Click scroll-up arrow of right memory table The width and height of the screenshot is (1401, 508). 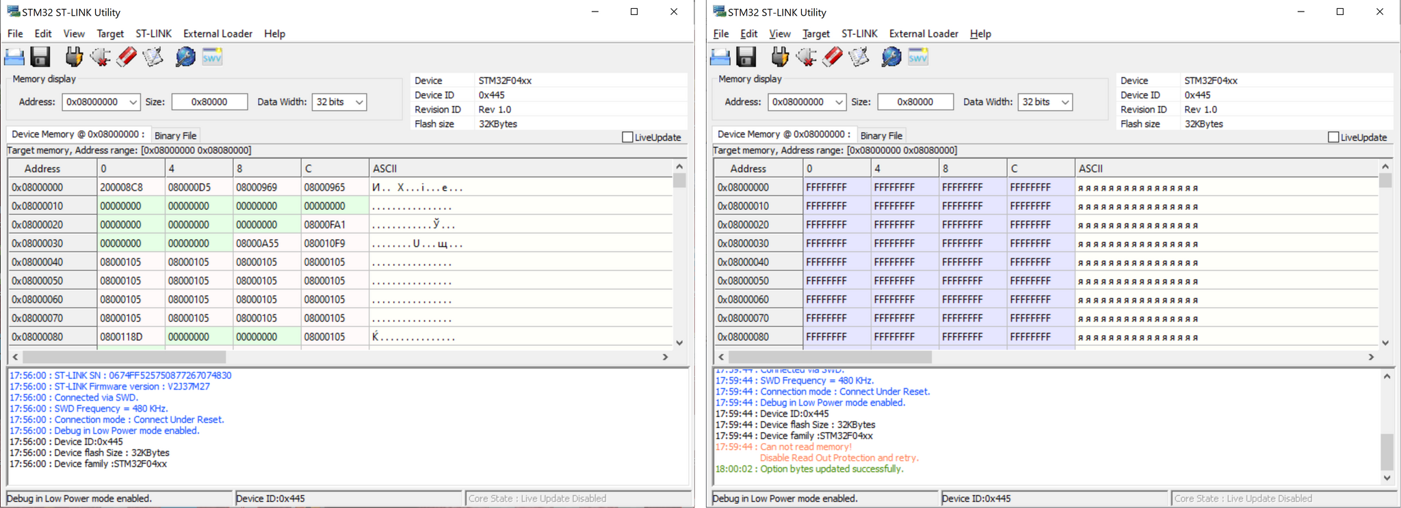1385,166
